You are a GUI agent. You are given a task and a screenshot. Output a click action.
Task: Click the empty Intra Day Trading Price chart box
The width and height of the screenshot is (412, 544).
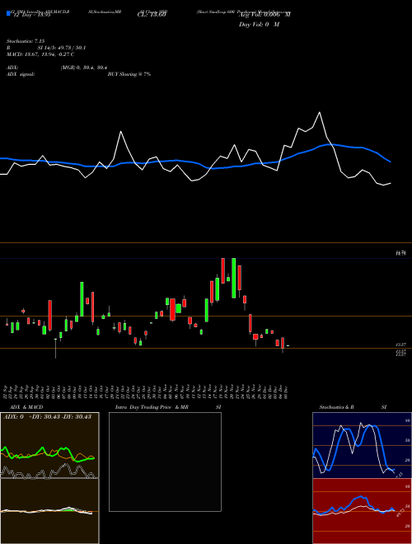(x=165, y=462)
